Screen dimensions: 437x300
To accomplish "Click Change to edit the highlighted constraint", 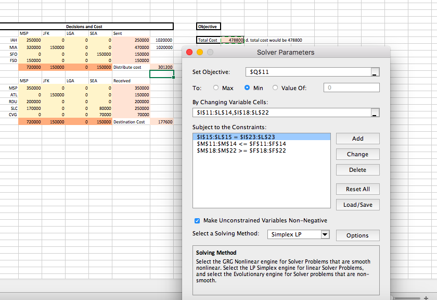I will coord(357,154).
